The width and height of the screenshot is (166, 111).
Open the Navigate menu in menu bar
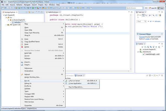coord(27,5)
